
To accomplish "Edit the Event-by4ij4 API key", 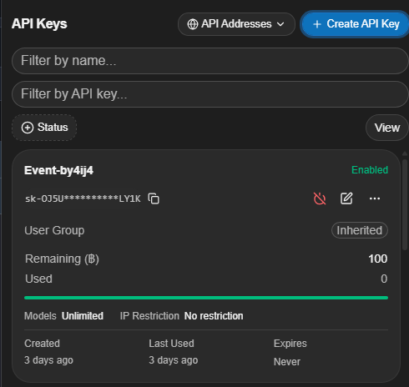I will [346, 199].
